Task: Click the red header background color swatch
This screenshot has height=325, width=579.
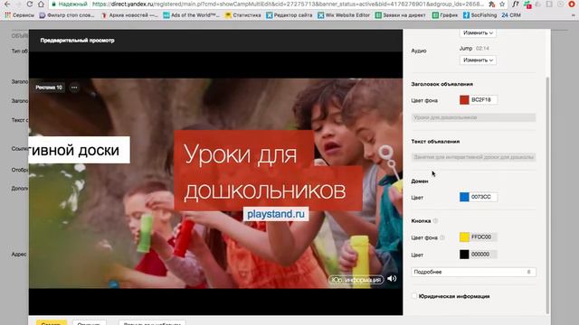Action: 464,100
